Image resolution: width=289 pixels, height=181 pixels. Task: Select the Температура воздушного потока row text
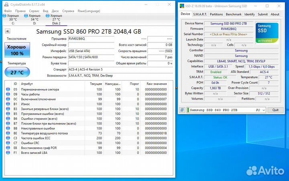[x=44, y=133]
